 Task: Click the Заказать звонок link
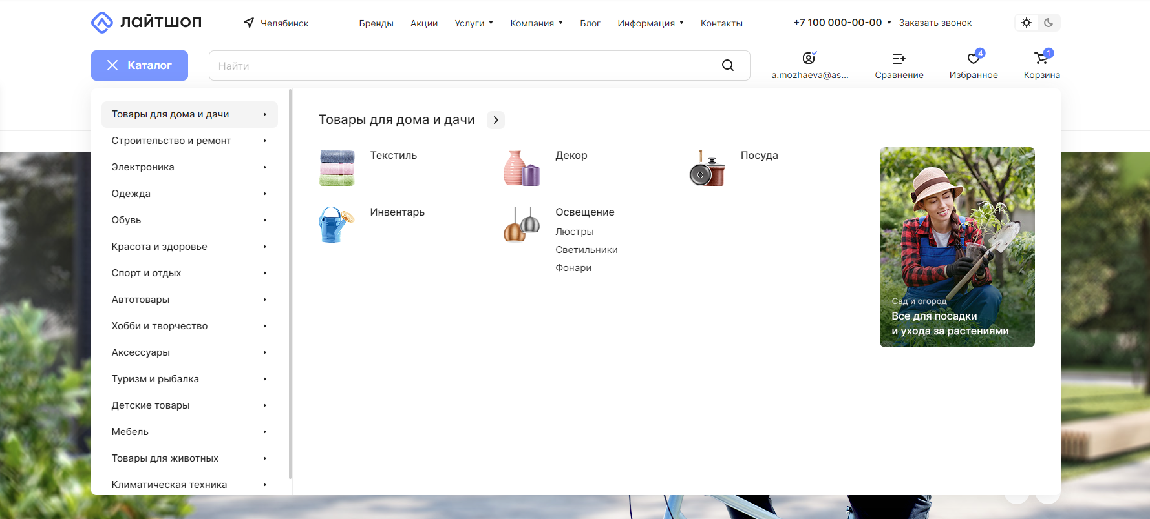tap(935, 23)
